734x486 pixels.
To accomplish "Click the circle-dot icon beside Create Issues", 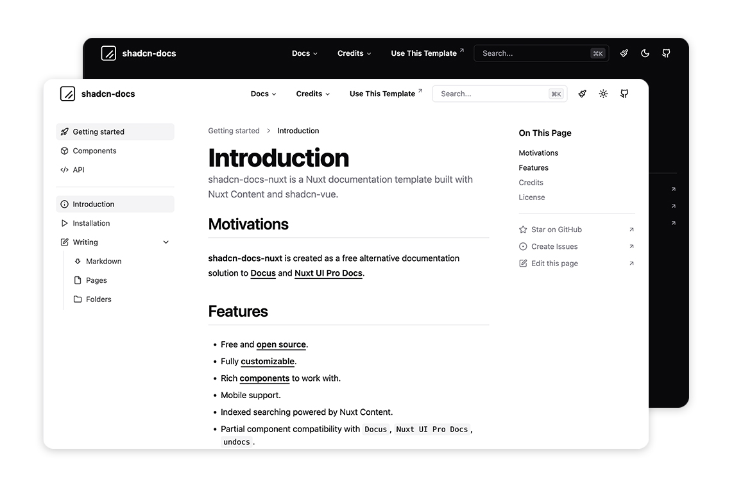I will (x=523, y=246).
